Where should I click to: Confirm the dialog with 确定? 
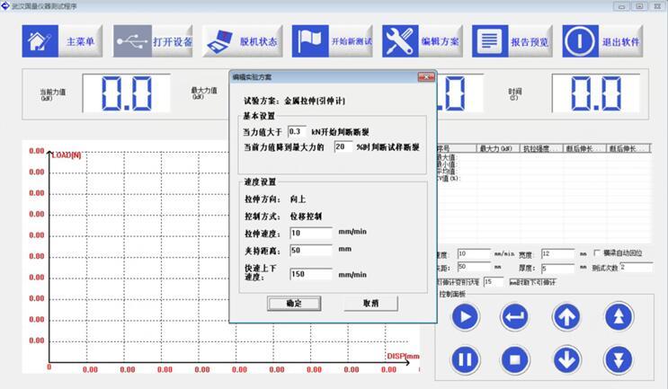click(x=294, y=304)
